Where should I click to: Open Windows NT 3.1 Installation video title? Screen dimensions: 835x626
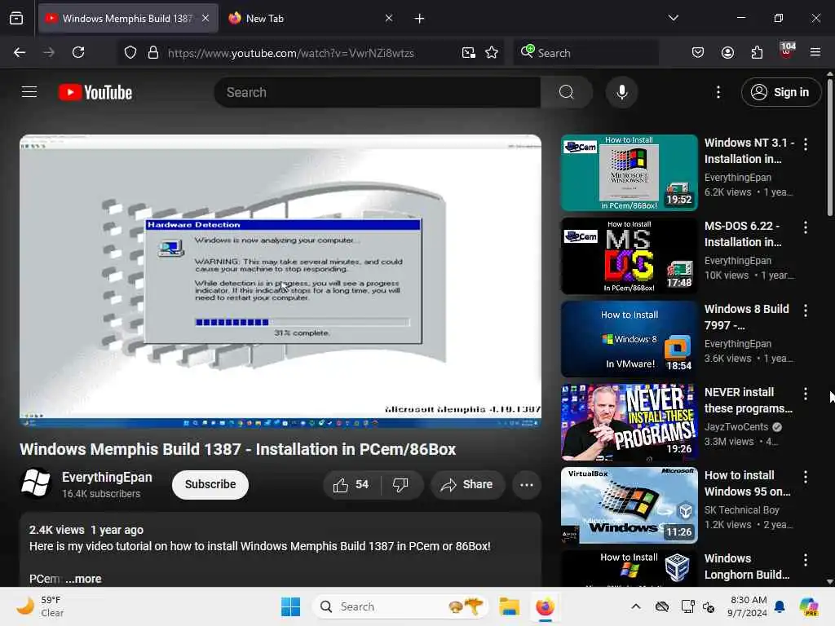[x=749, y=151]
